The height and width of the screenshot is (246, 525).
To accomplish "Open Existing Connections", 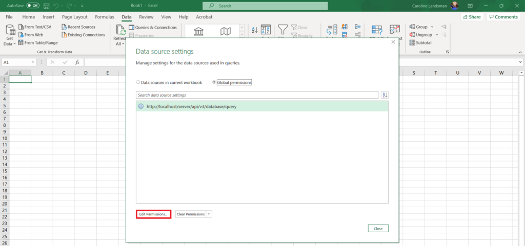I will coord(64,35).
